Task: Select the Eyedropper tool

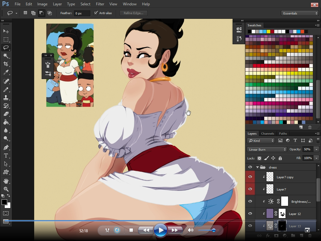Action: (6, 72)
